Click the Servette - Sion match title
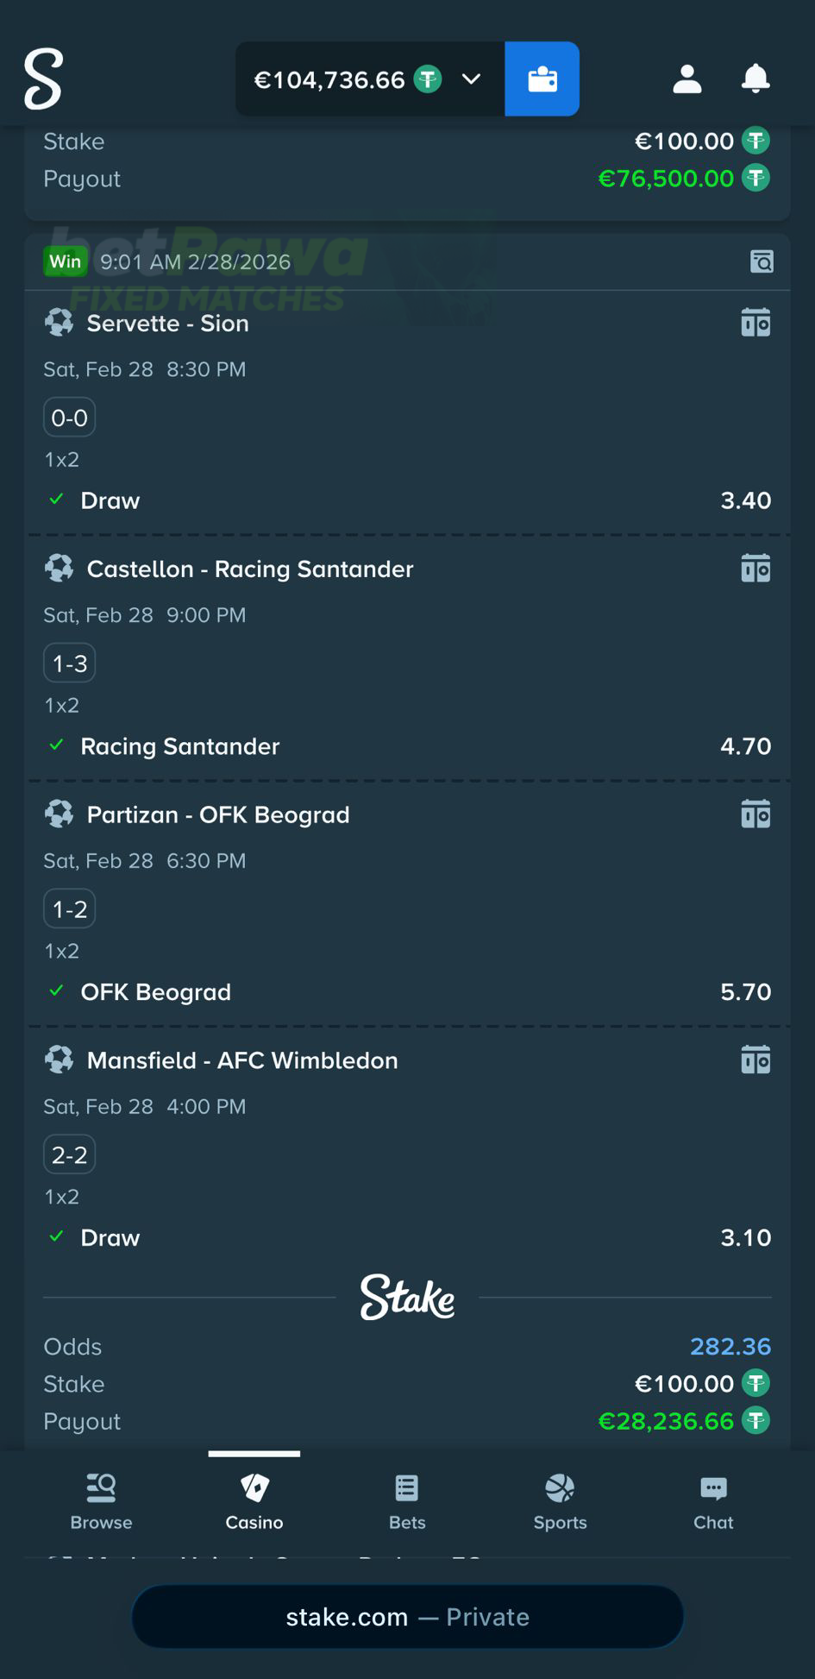 167,324
